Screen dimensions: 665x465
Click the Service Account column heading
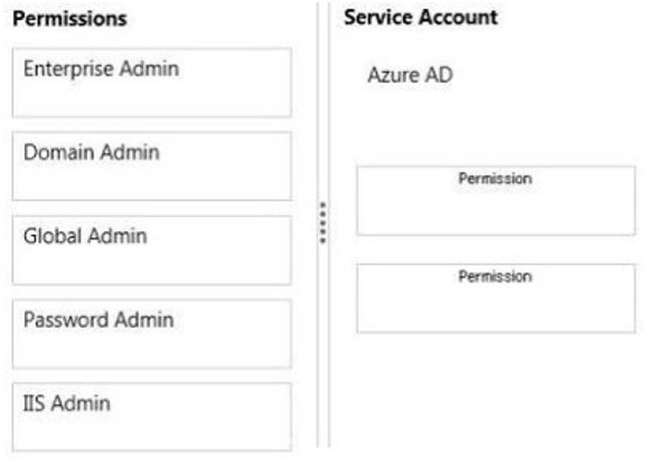(421, 17)
